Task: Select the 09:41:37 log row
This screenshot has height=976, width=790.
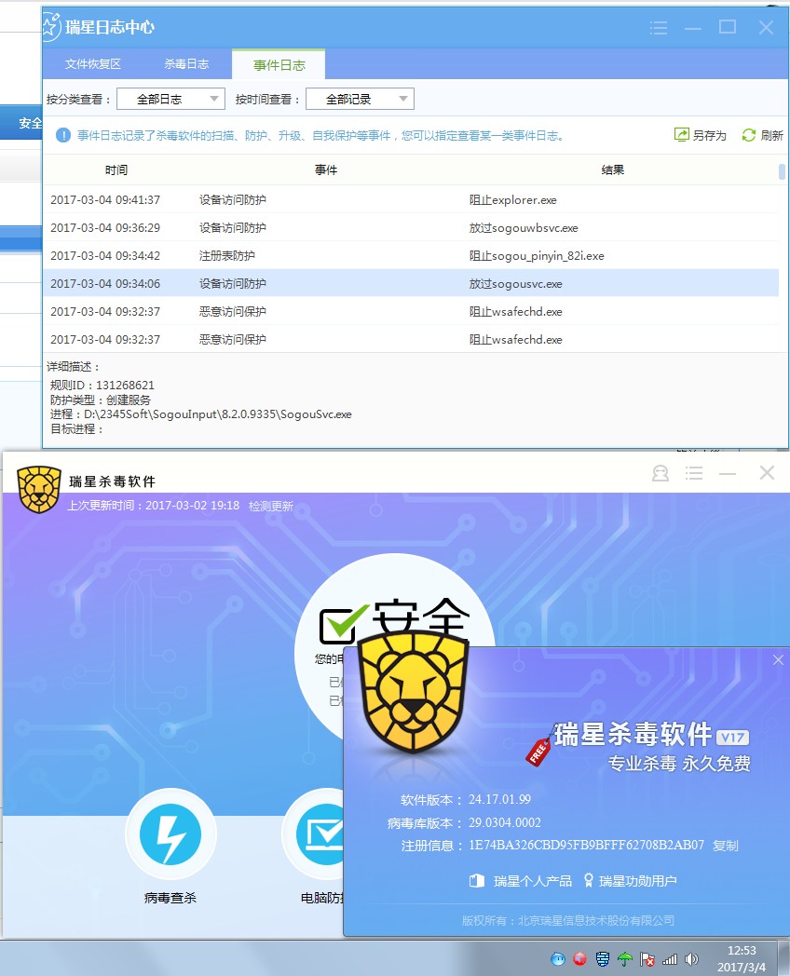Action: (411, 200)
